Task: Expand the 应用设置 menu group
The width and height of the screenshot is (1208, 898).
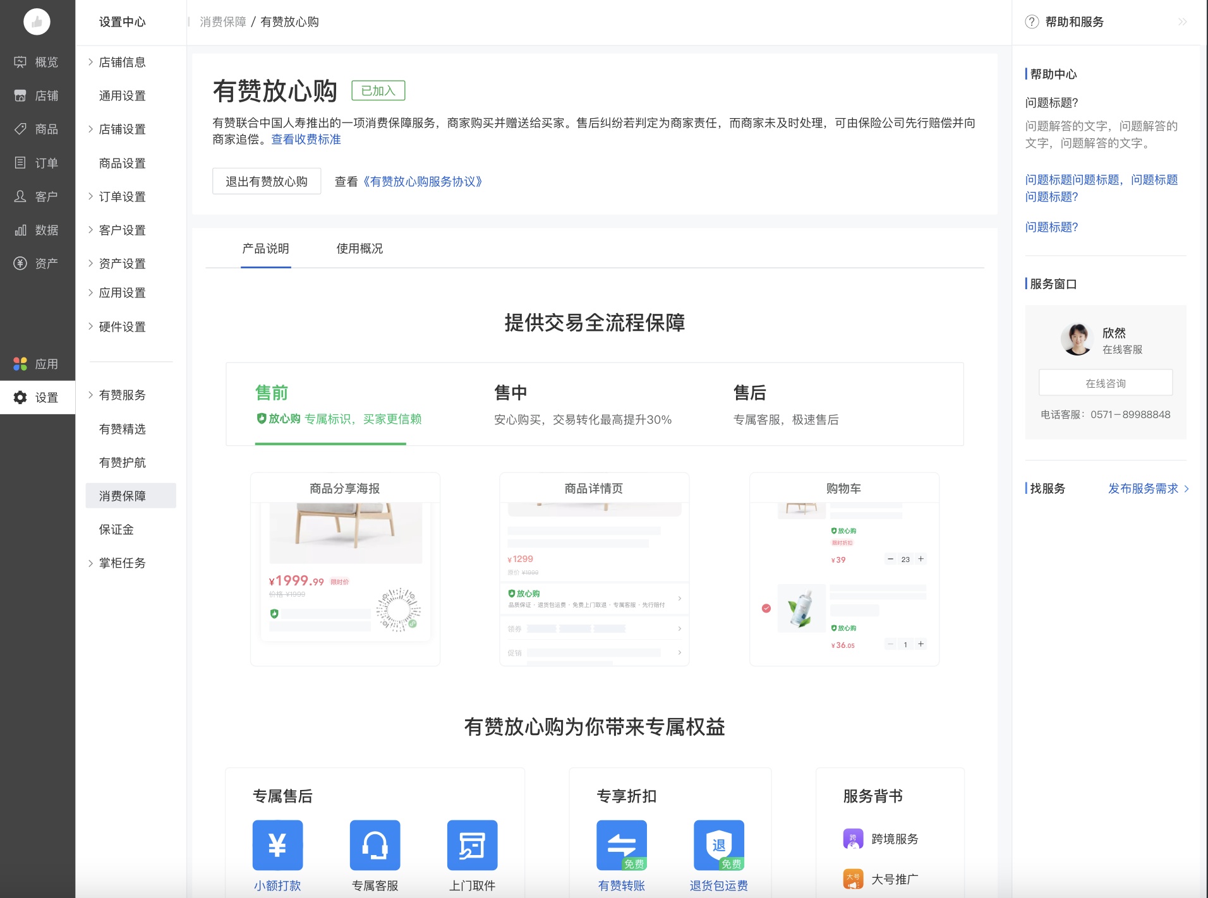Action: tap(90, 292)
